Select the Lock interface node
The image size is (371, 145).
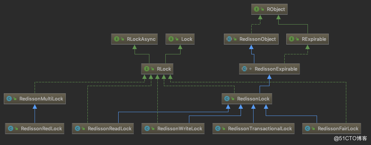pyautogui.click(x=180, y=39)
